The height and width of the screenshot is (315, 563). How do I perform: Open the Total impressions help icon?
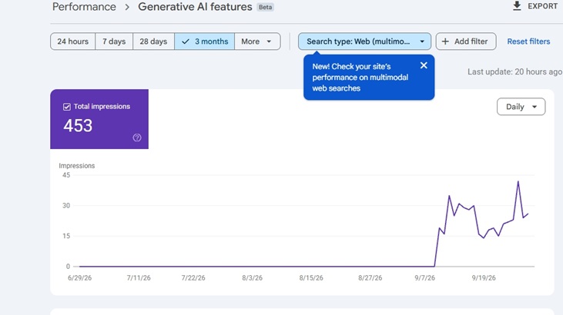click(x=137, y=138)
